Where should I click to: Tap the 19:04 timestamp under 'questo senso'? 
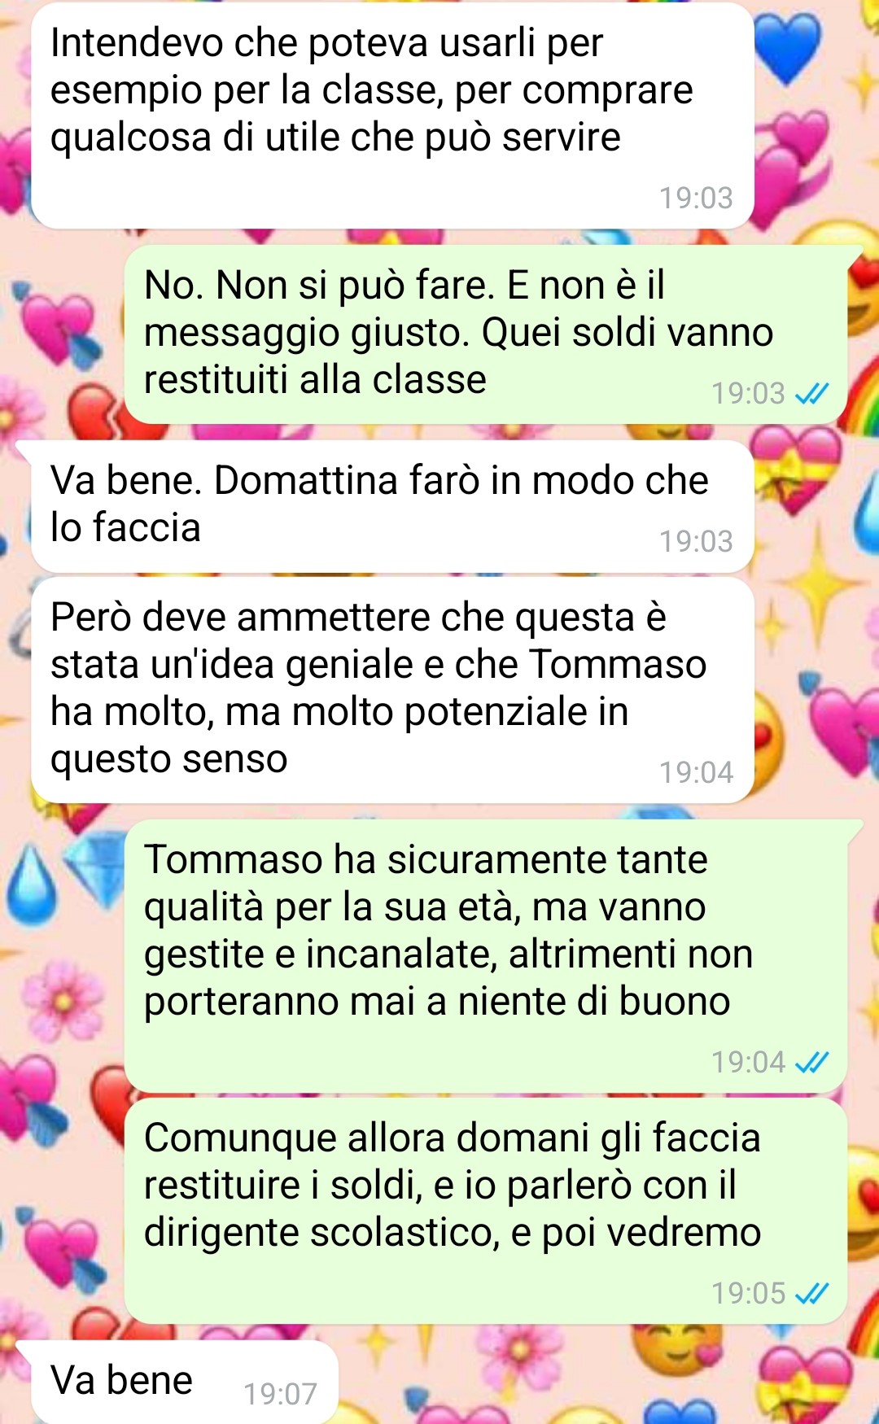pyautogui.click(x=696, y=772)
